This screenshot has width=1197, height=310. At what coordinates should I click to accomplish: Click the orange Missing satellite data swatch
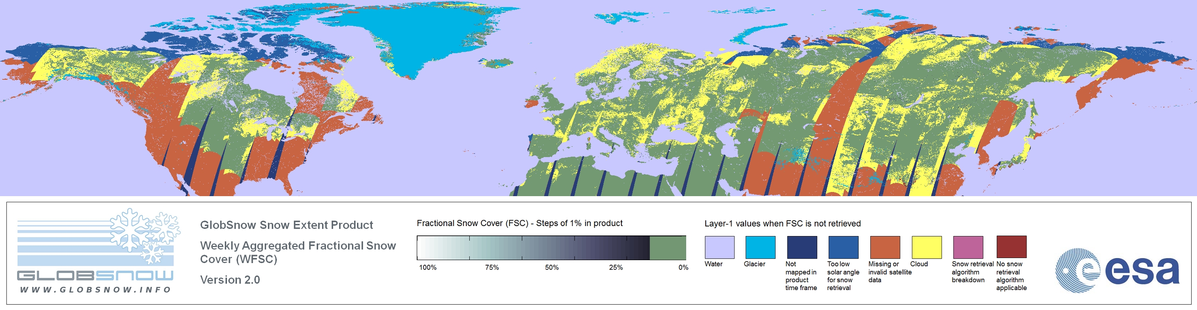(885, 247)
